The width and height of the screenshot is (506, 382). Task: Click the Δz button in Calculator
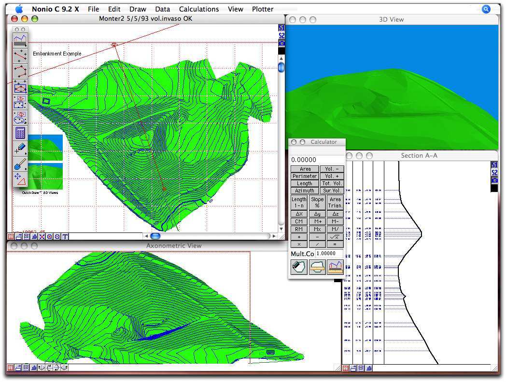336,214
